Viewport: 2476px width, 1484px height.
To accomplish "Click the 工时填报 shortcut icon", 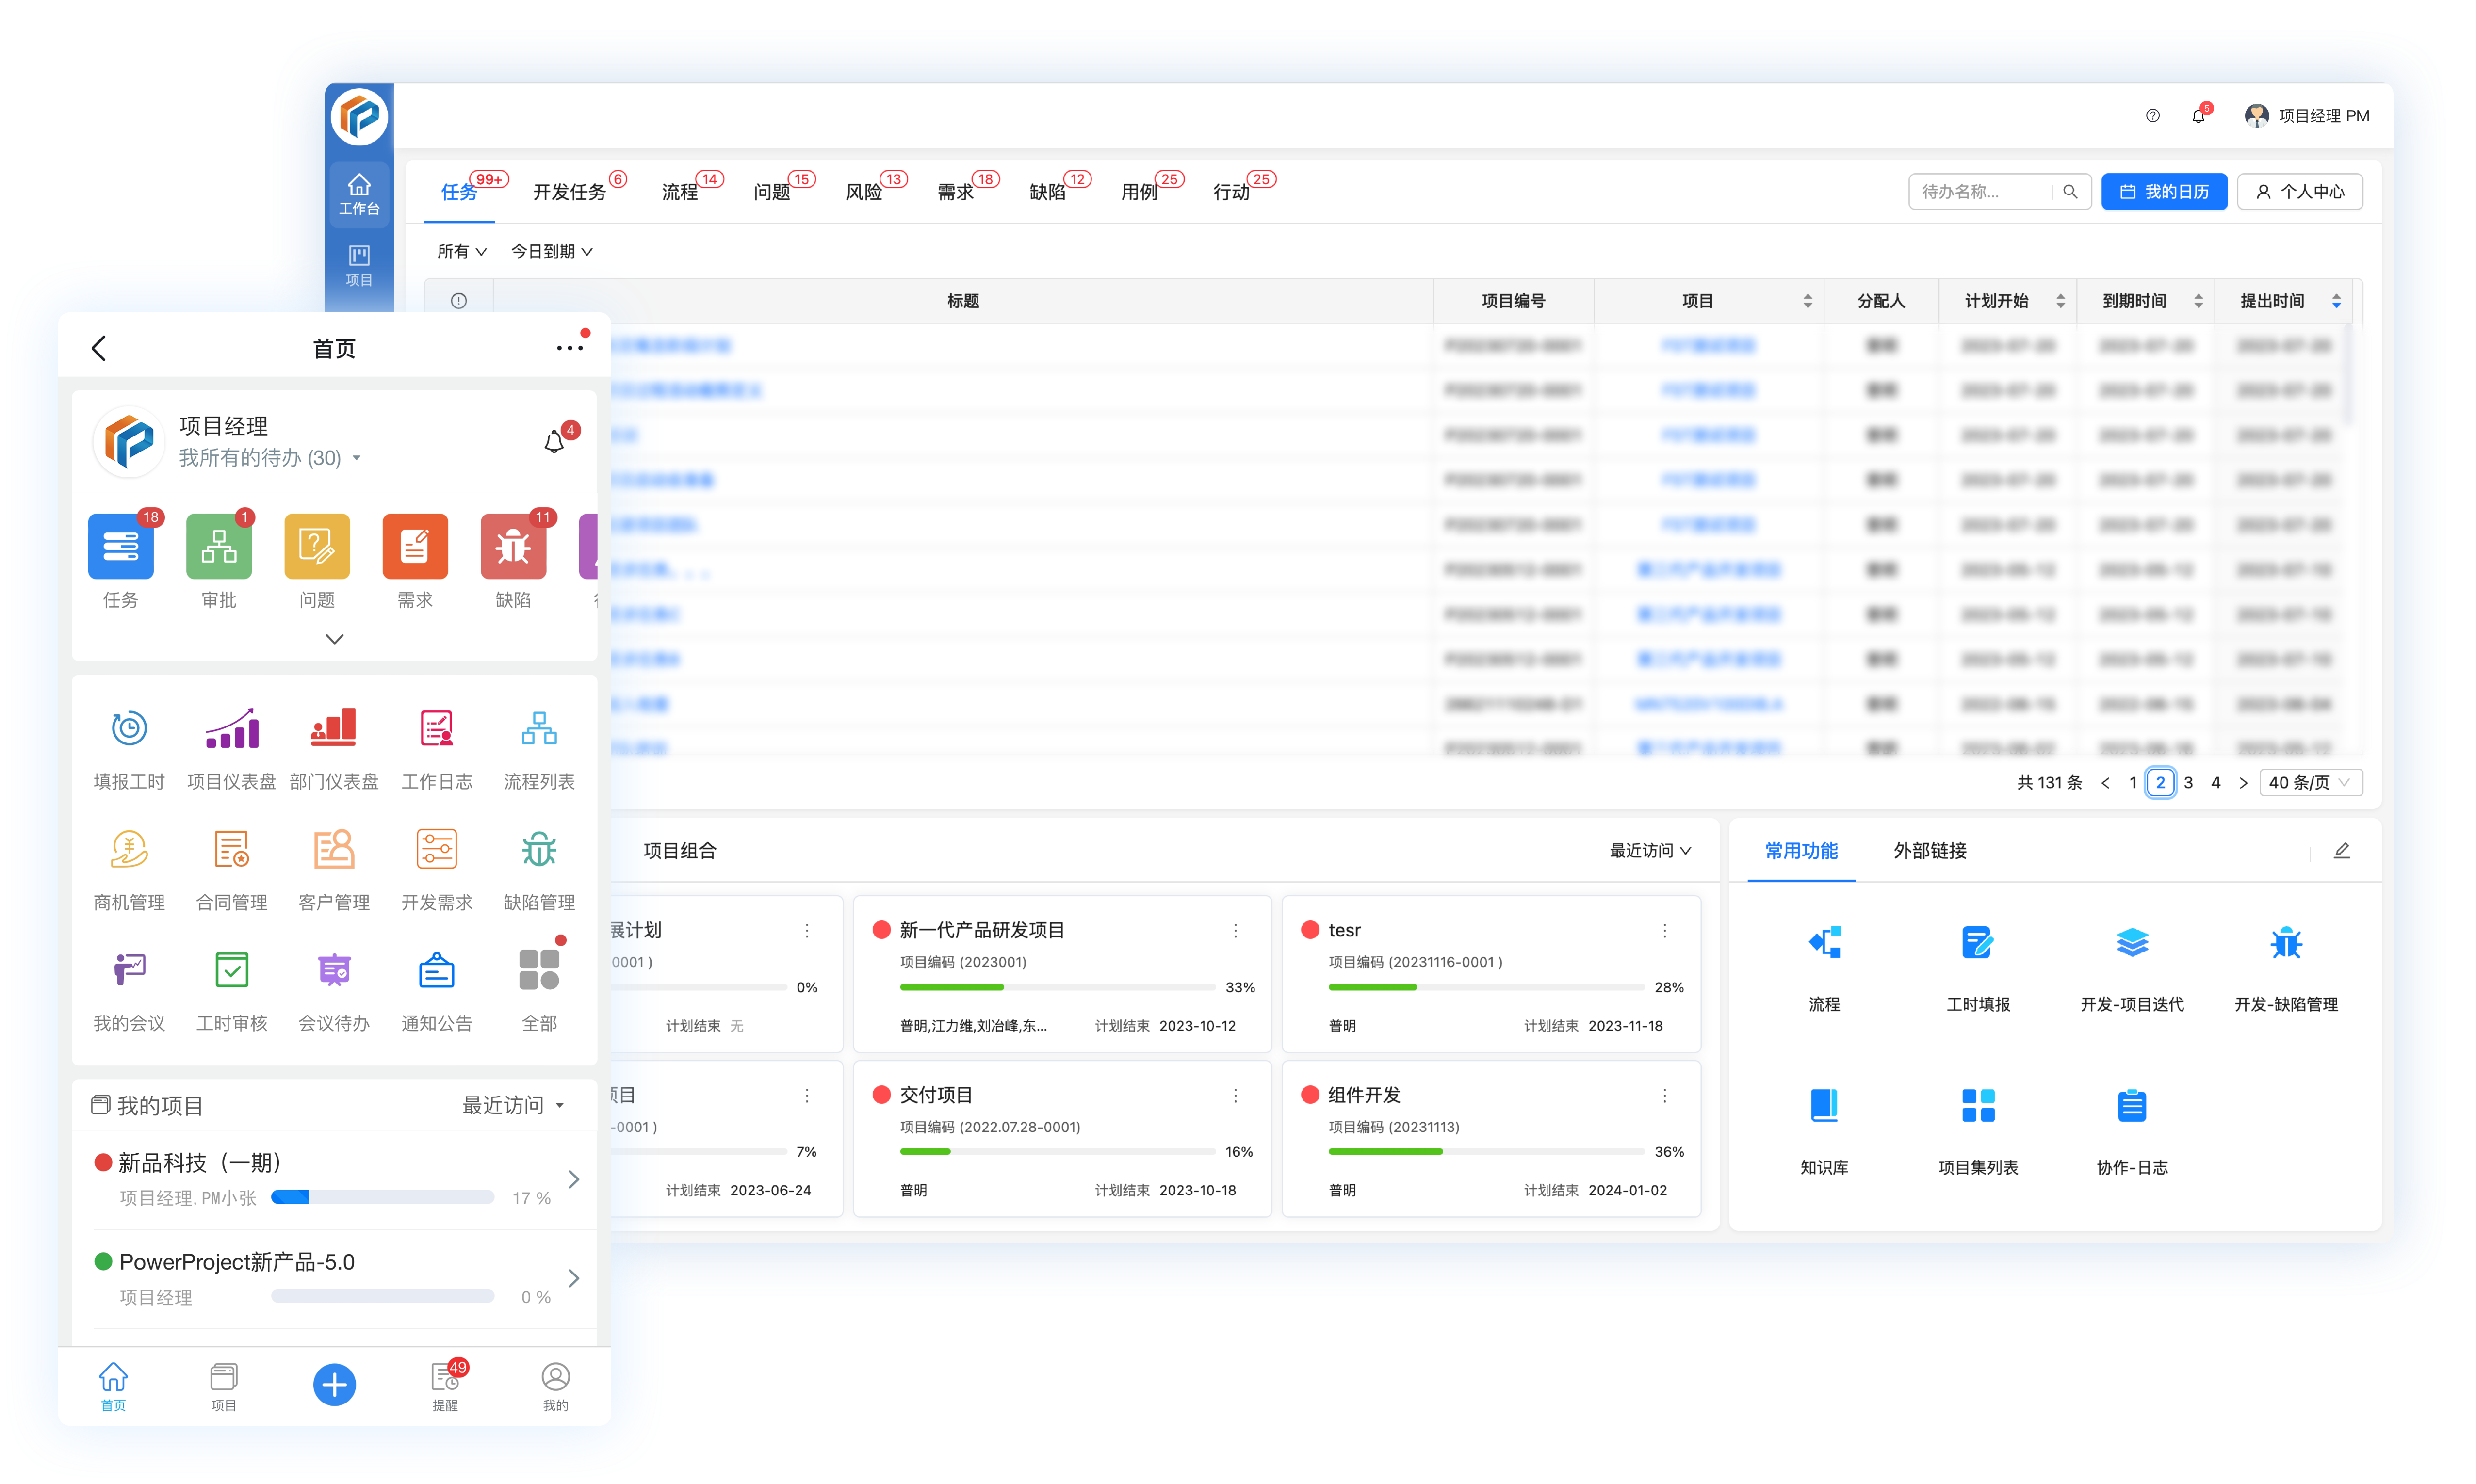I will (1977, 943).
